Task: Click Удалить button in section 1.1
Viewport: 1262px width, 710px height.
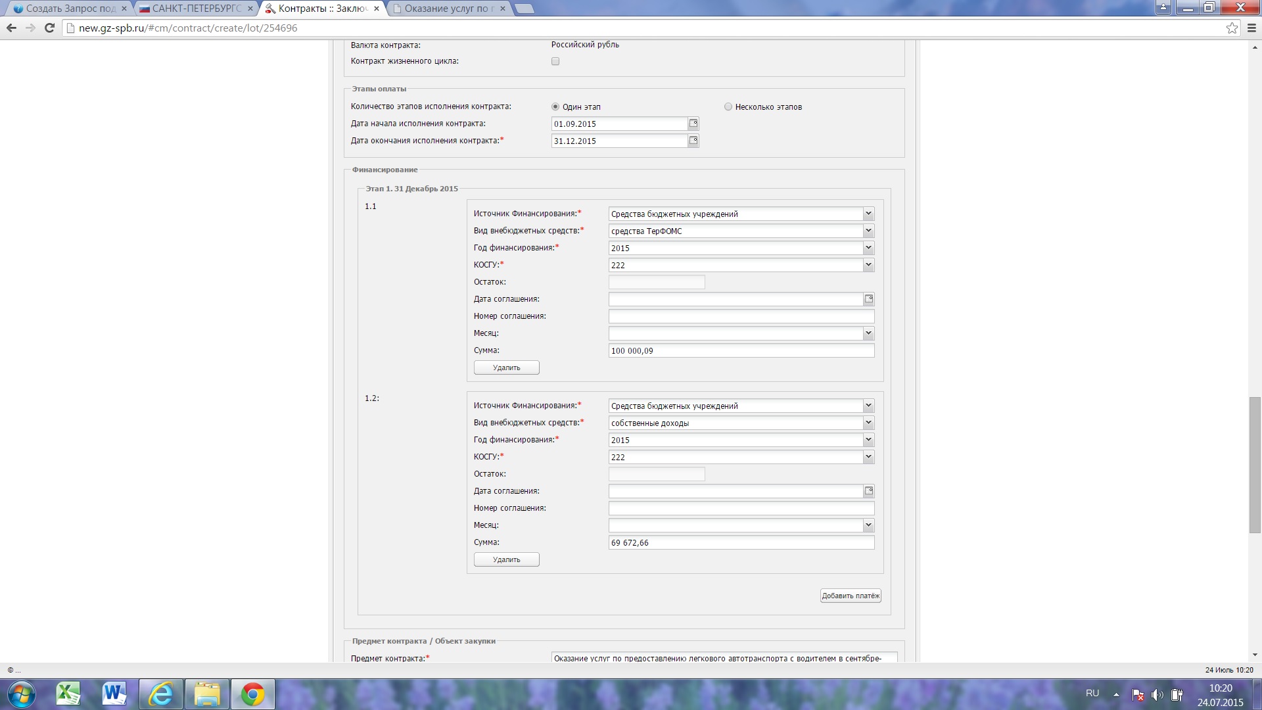Action: pos(506,367)
